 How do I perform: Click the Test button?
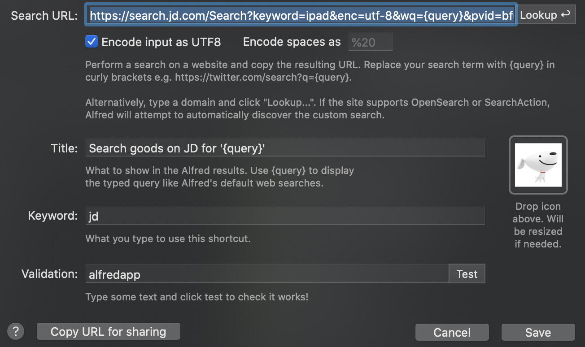(467, 274)
